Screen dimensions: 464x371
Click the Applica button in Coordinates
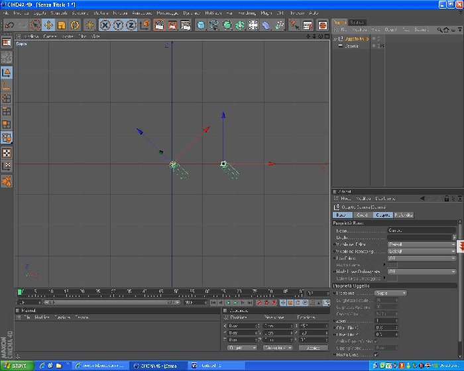[313, 348]
